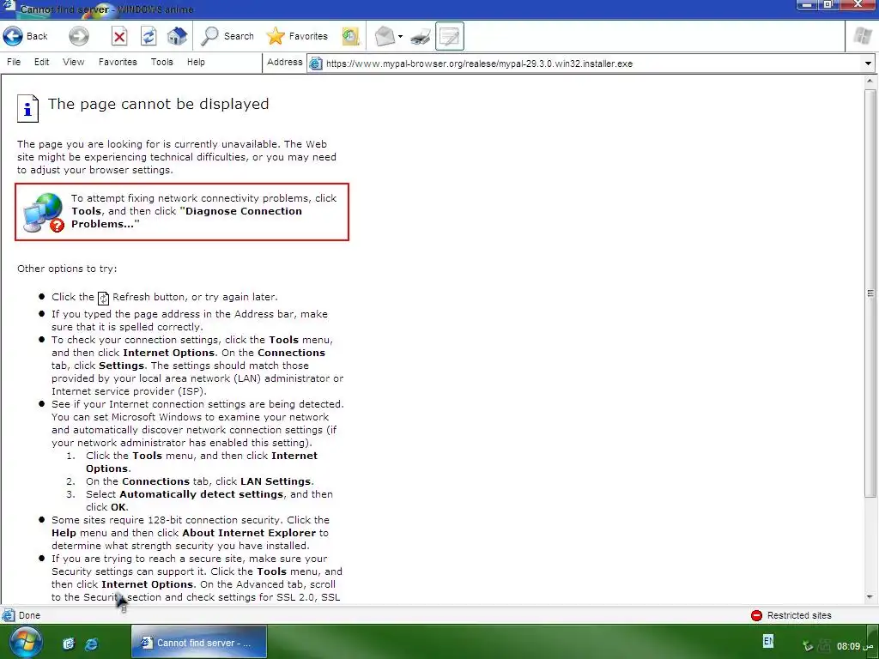Click the Mail envelope icon
Viewport: 879px width, 659px height.
pos(385,36)
